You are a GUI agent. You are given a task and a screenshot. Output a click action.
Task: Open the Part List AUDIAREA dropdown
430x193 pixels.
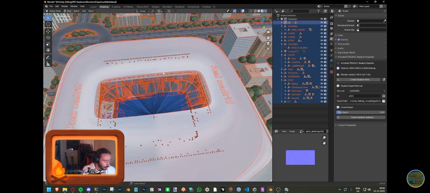367,91
